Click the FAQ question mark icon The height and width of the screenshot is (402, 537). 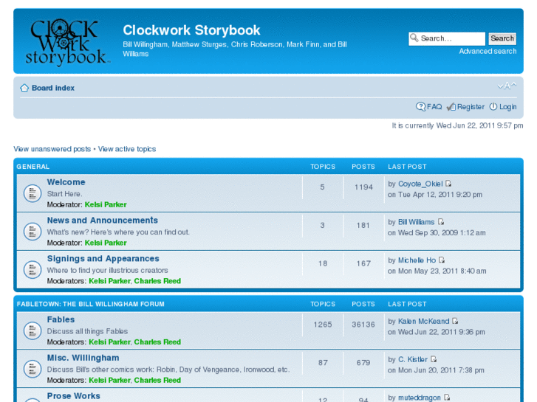[420, 107]
